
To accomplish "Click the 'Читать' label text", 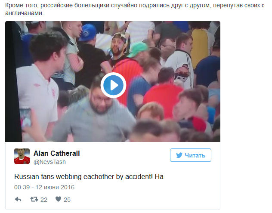I will [x=195, y=155].
